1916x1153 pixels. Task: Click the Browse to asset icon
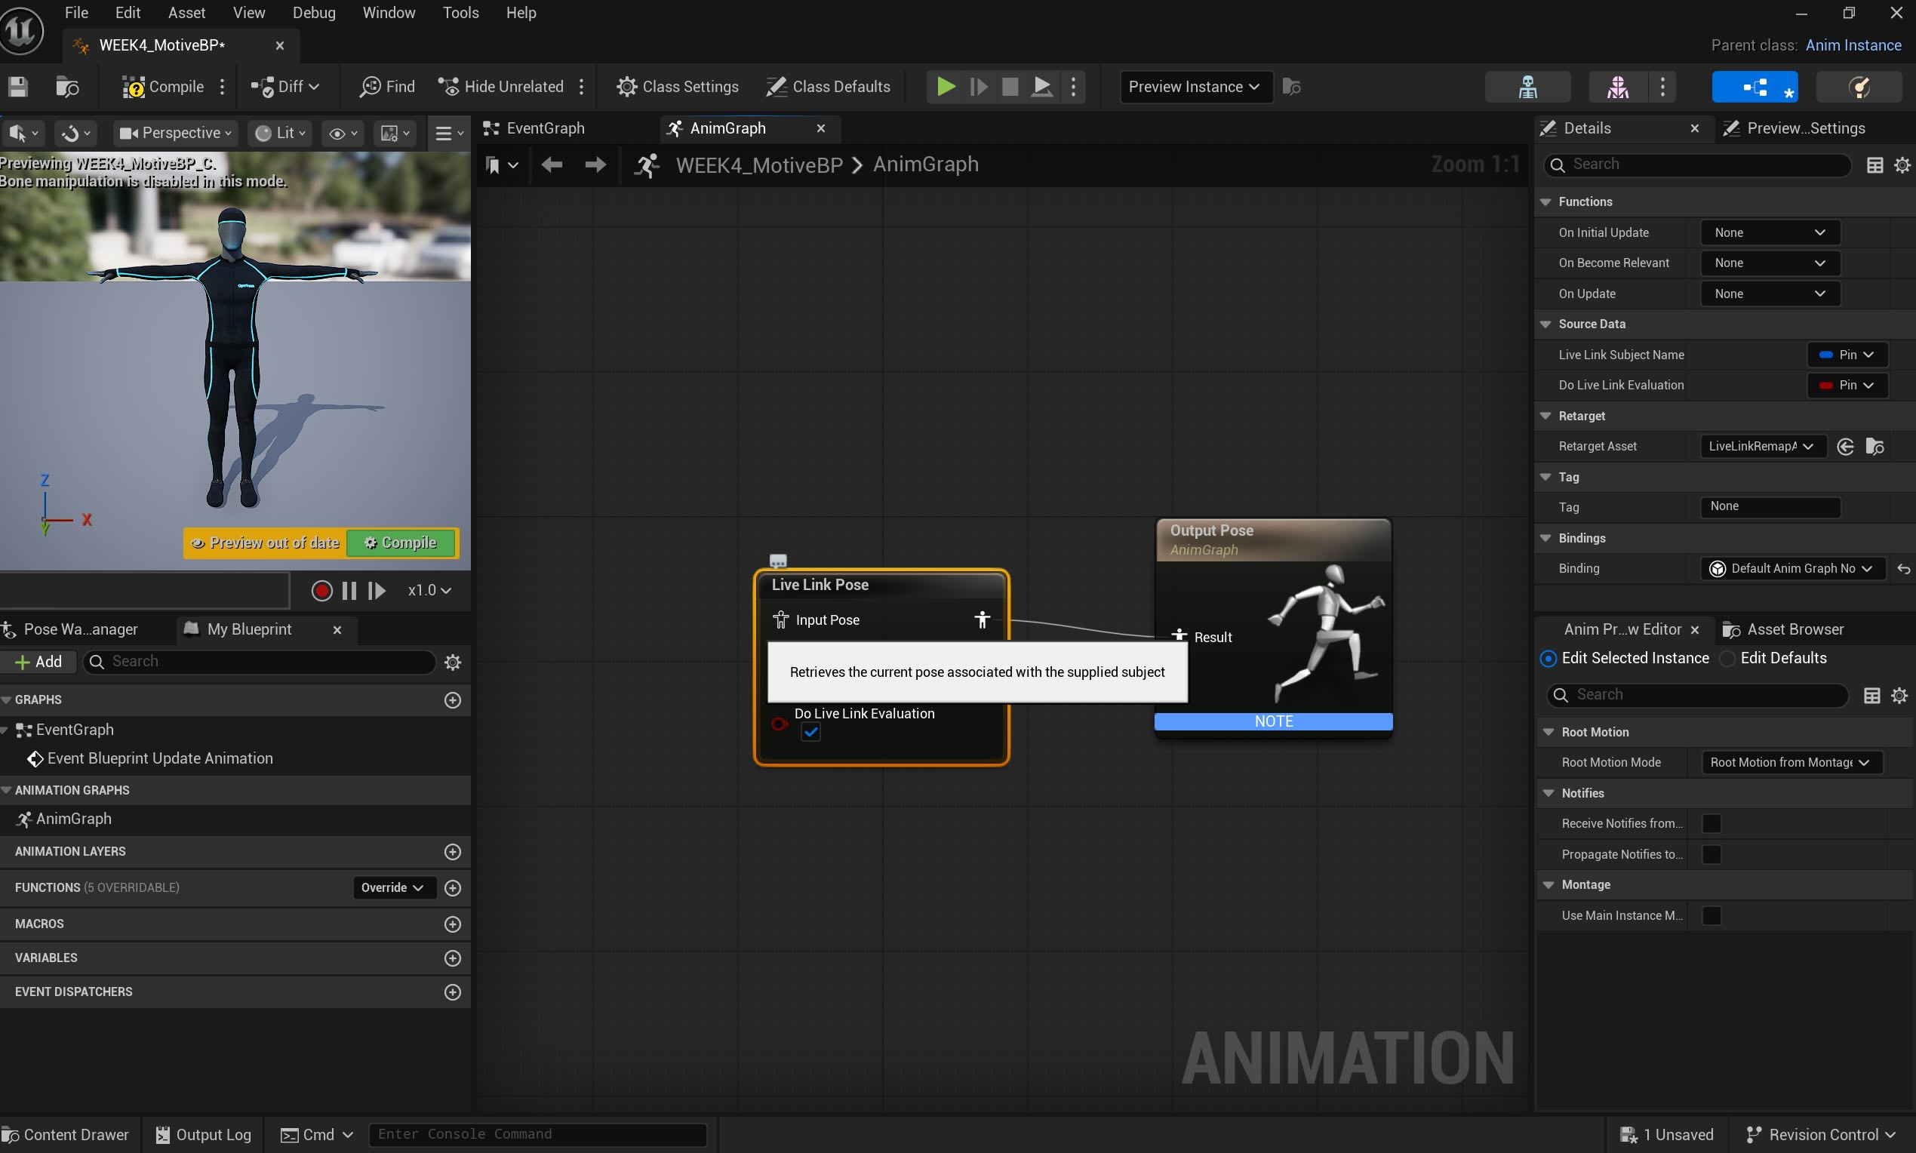click(x=68, y=86)
